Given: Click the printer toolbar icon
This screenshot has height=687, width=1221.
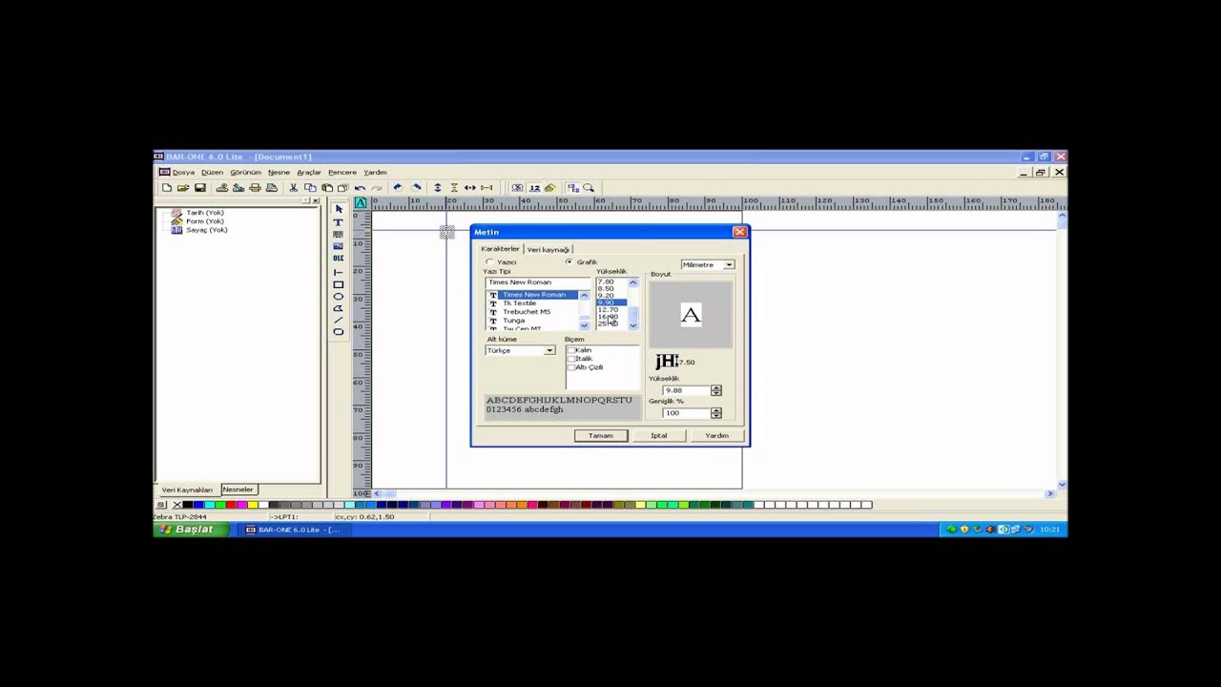Looking at the screenshot, I should (256, 188).
